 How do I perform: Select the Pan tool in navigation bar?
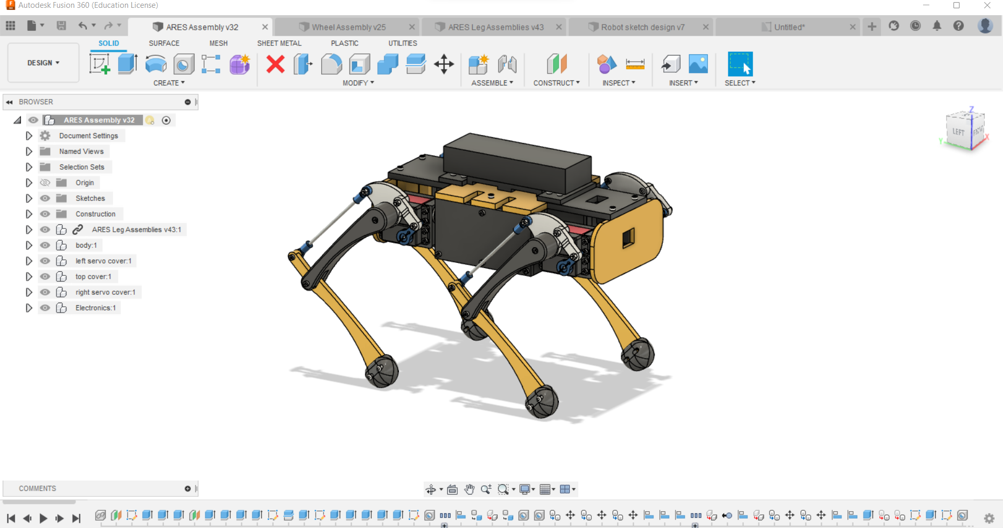tap(469, 489)
